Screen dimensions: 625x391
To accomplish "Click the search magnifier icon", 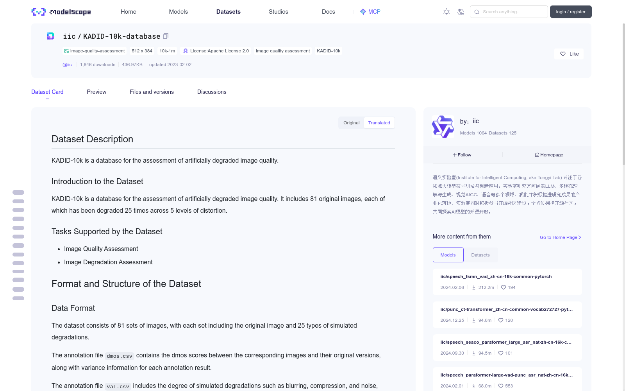I will pyautogui.click(x=477, y=12).
